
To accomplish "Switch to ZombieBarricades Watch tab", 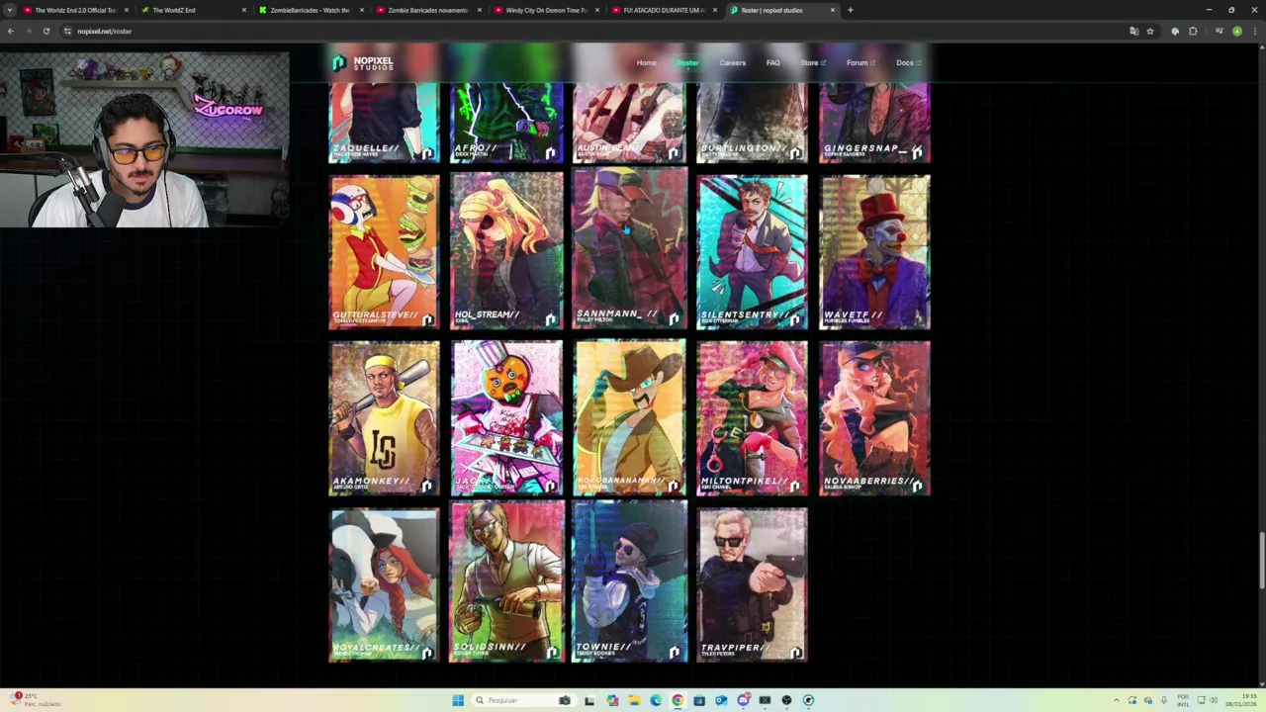I will point(311,10).
